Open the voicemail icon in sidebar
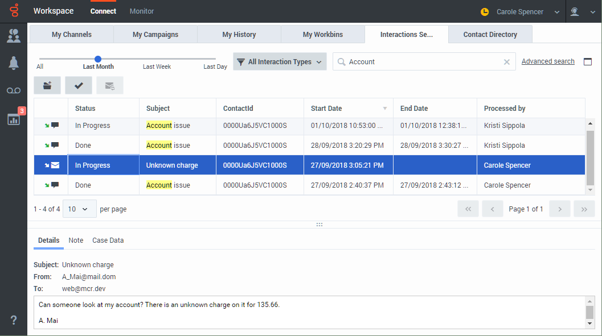This screenshot has width=602, height=336. [x=13, y=91]
